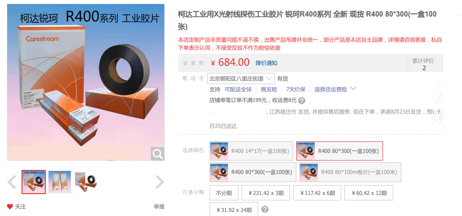Choose the R400 80*100m卷片 option
The width and height of the screenshot is (462, 216).
pos(350,172)
